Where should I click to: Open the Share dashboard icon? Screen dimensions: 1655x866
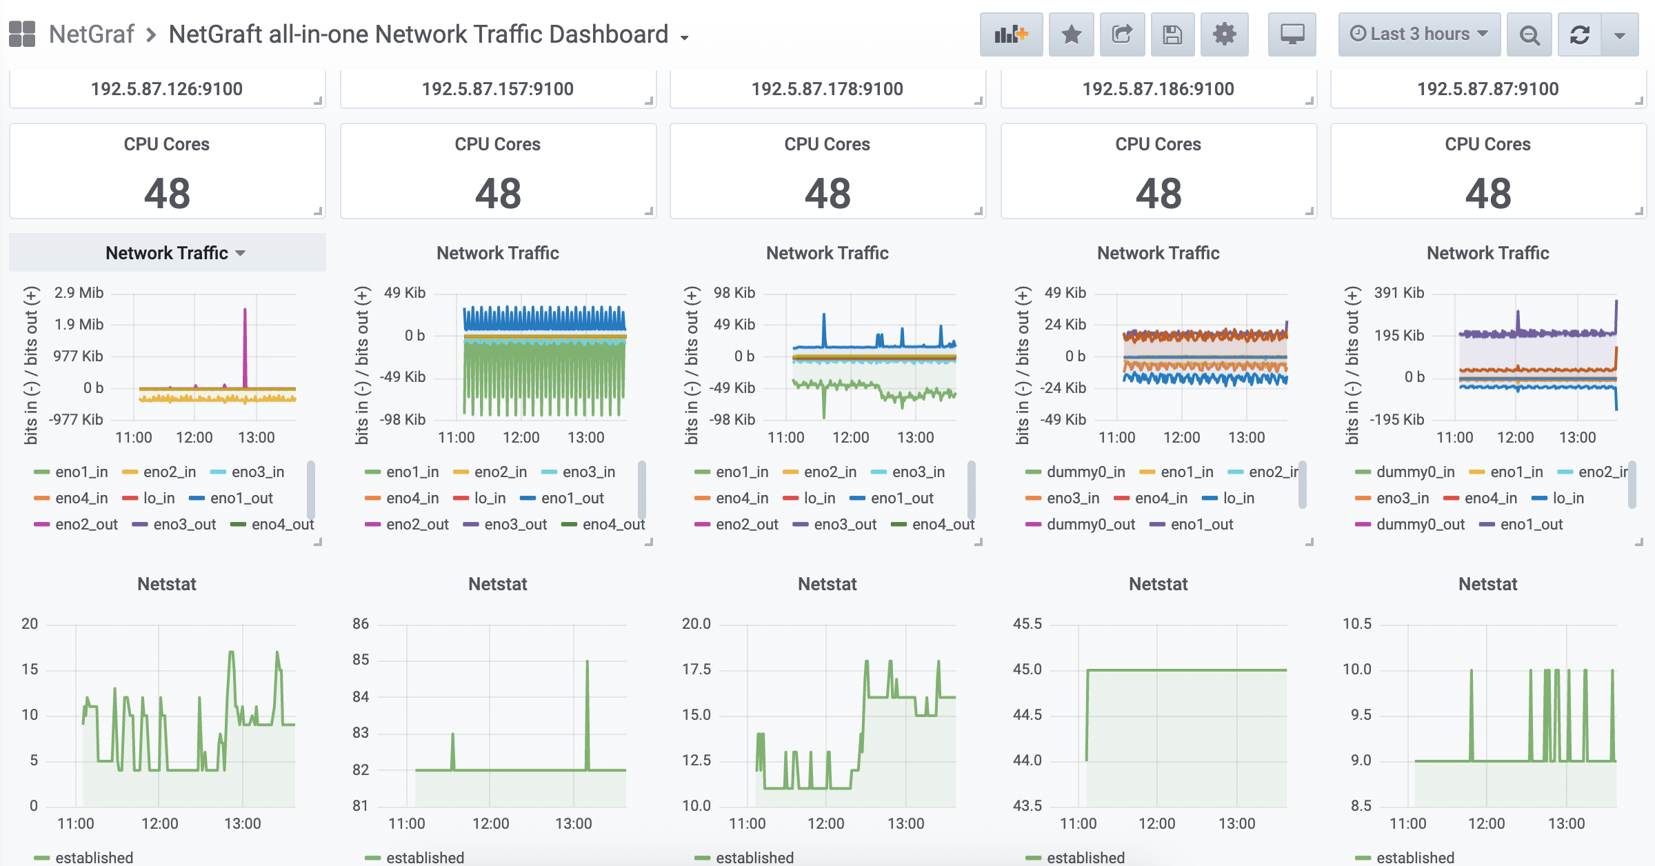click(x=1122, y=34)
